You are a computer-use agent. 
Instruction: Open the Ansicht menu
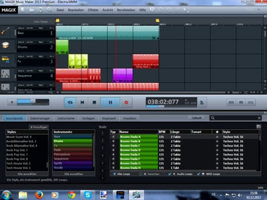[108, 10]
